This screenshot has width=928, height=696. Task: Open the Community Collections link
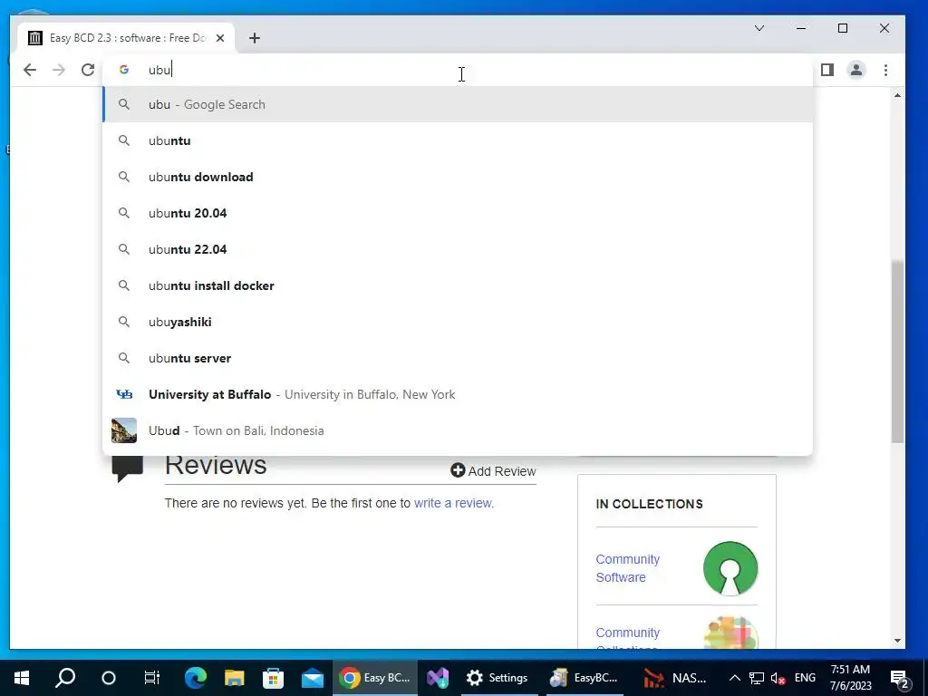[627, 639]
